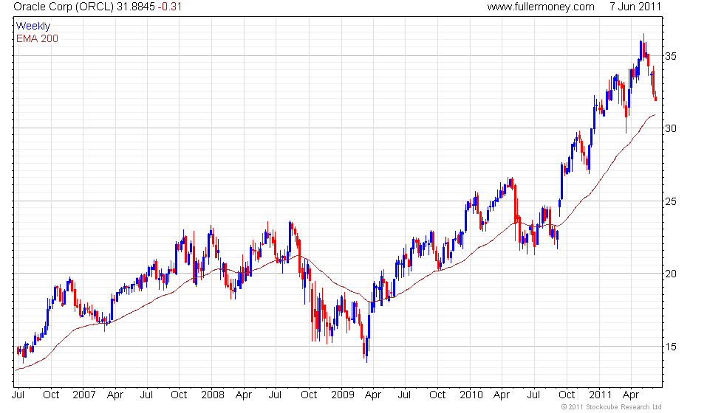
Task: Click the Oracle Corp (ORCL) title text
Action: point(64,7)
